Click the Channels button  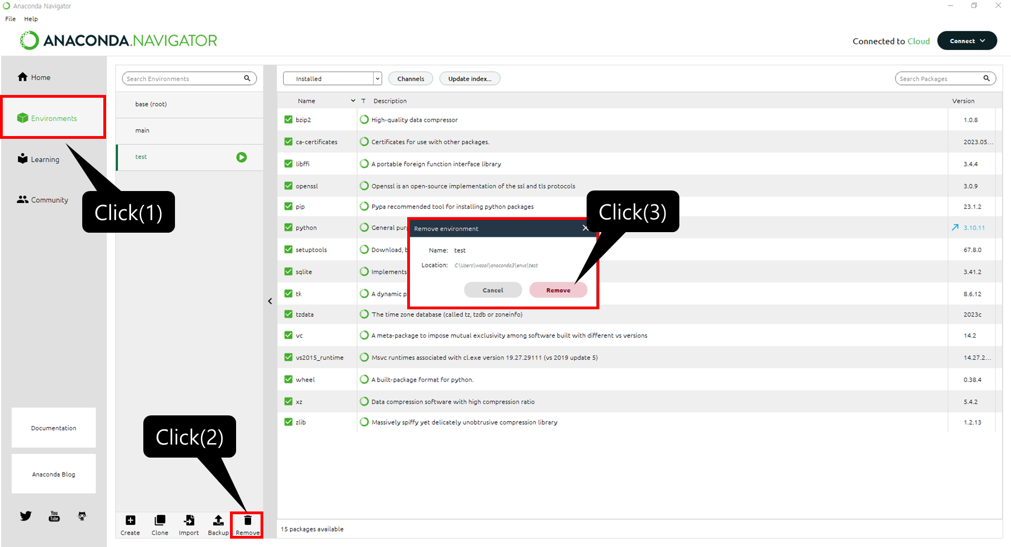pos(411,78)
